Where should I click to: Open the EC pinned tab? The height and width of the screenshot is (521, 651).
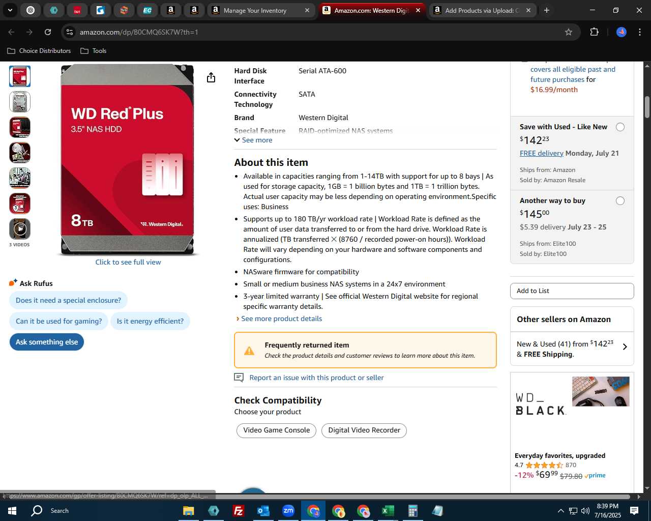(x=147, y=10)
